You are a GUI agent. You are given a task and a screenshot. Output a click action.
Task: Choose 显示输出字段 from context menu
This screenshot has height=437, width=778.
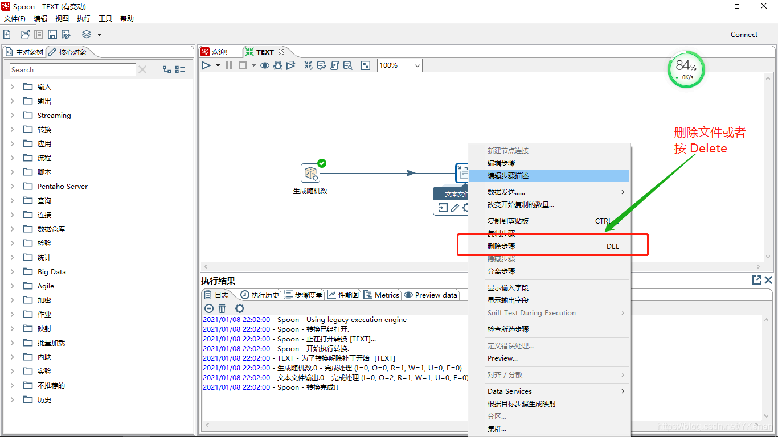pyautogui.click(x=549, y=300)
